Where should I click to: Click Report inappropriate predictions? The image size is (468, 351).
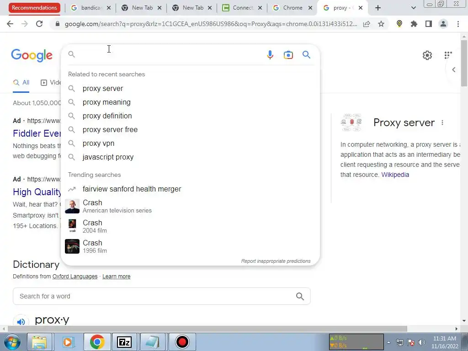pyautogui.click(x=276, y=261)
